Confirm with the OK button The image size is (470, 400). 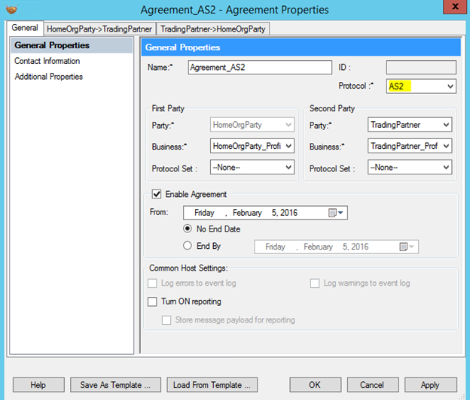tap(315, 385)
